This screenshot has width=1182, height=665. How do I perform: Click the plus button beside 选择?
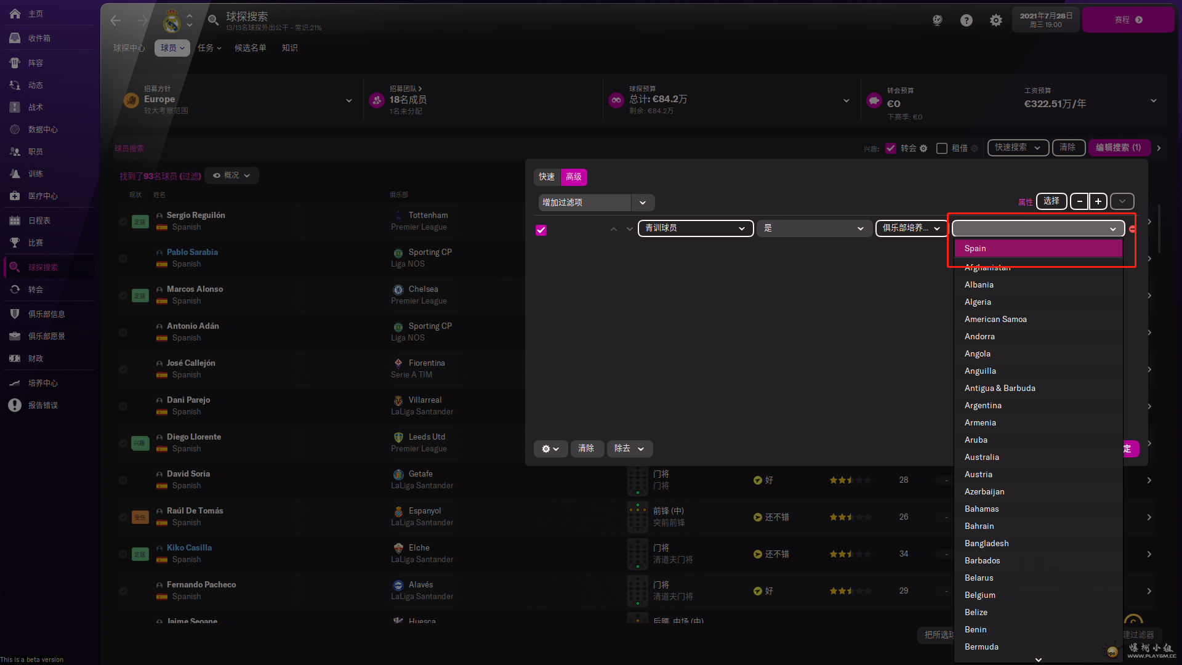point(1098,201)
